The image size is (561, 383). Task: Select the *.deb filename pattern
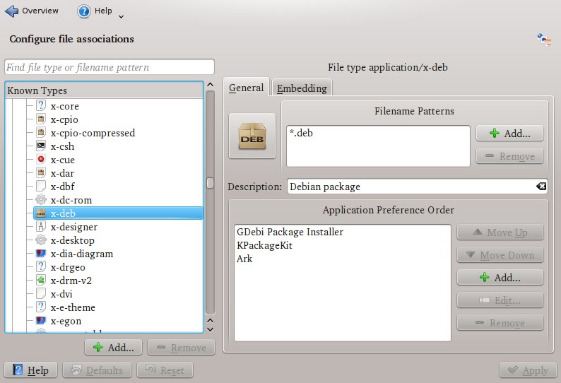(x=301, y=133)
